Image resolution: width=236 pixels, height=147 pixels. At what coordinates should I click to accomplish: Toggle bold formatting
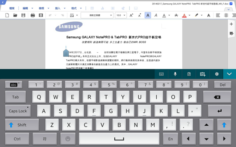[148, 15]
